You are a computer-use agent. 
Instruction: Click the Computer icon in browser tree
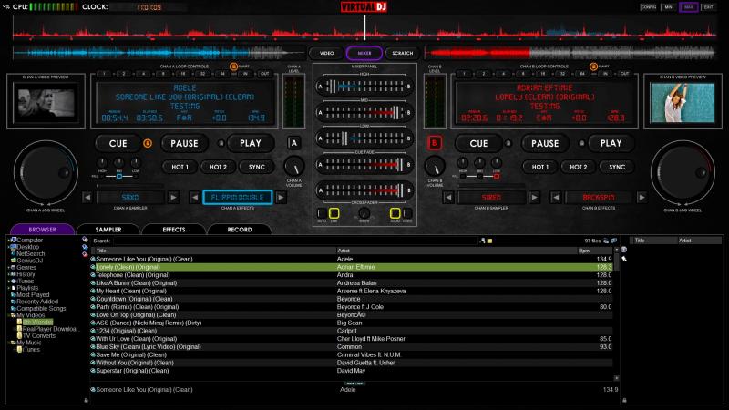[x=14, y=240]
